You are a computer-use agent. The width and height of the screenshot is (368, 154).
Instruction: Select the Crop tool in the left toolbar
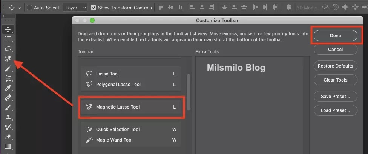[x=8, y=78]
